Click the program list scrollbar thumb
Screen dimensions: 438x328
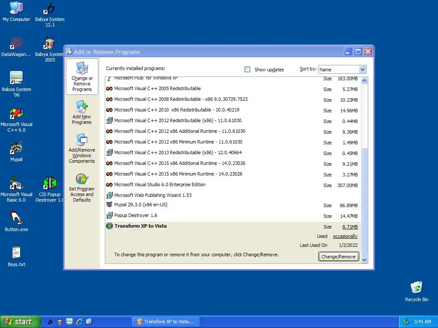point(364,202)
